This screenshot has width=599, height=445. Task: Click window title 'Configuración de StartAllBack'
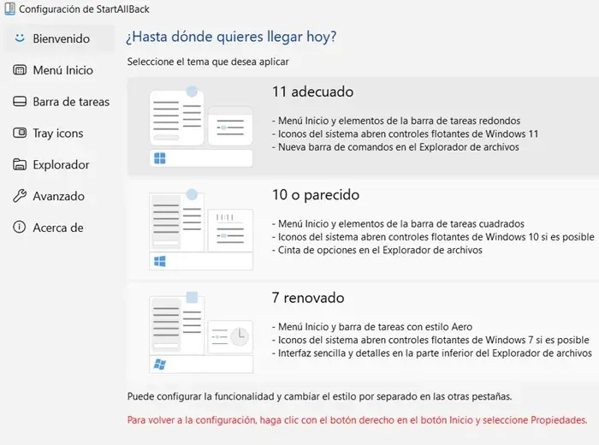(x=84, y=9)
